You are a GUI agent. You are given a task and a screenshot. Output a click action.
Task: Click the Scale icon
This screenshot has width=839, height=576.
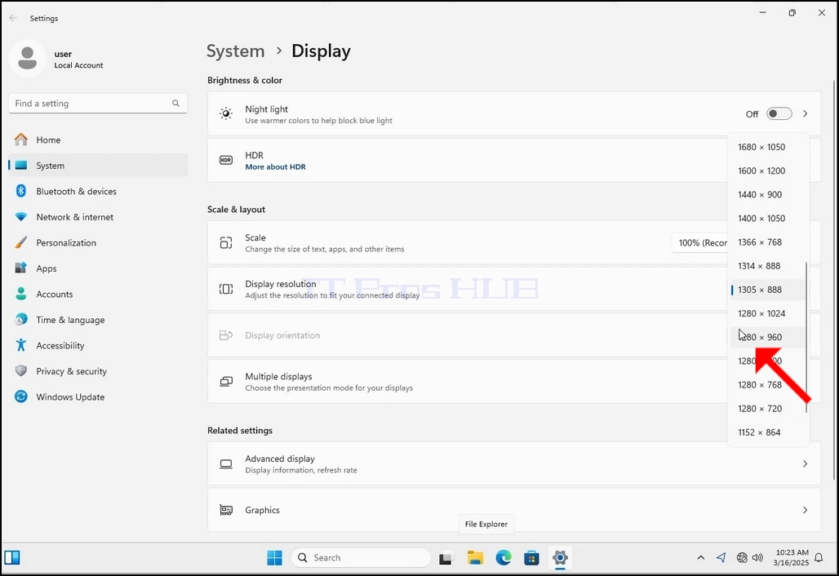[x=226, y=243]
